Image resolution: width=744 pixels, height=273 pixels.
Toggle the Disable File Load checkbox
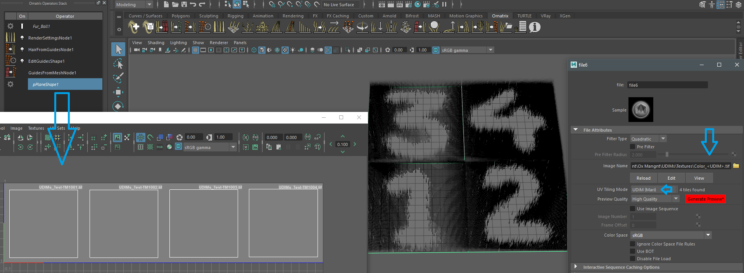(x=633, y=259)
